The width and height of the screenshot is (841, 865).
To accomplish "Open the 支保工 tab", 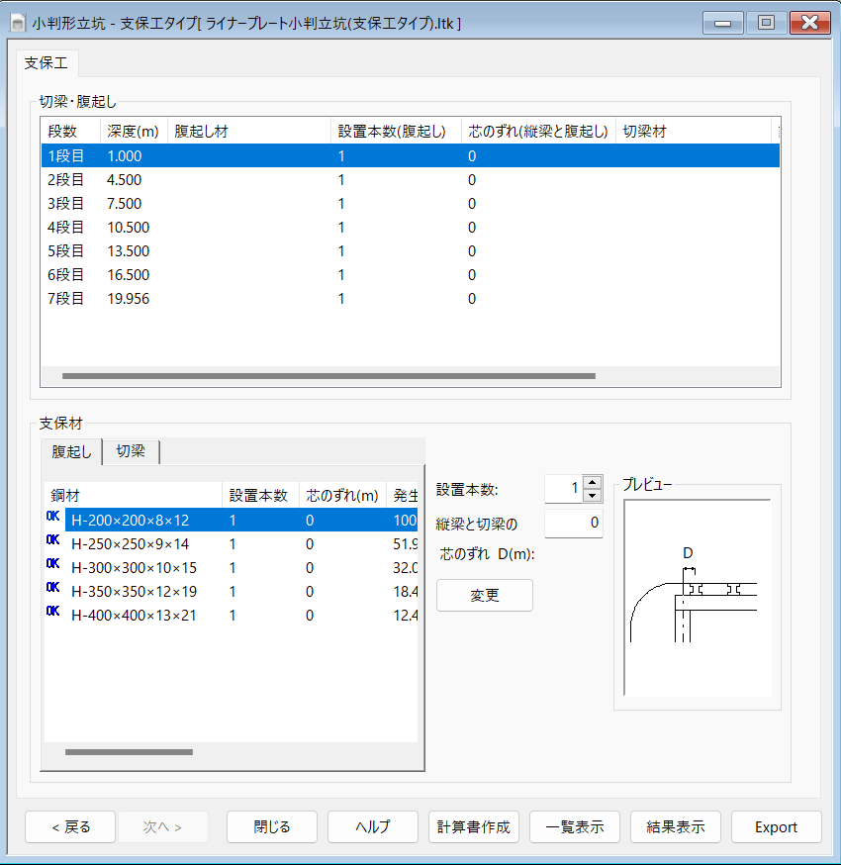I will coord(46,63).
